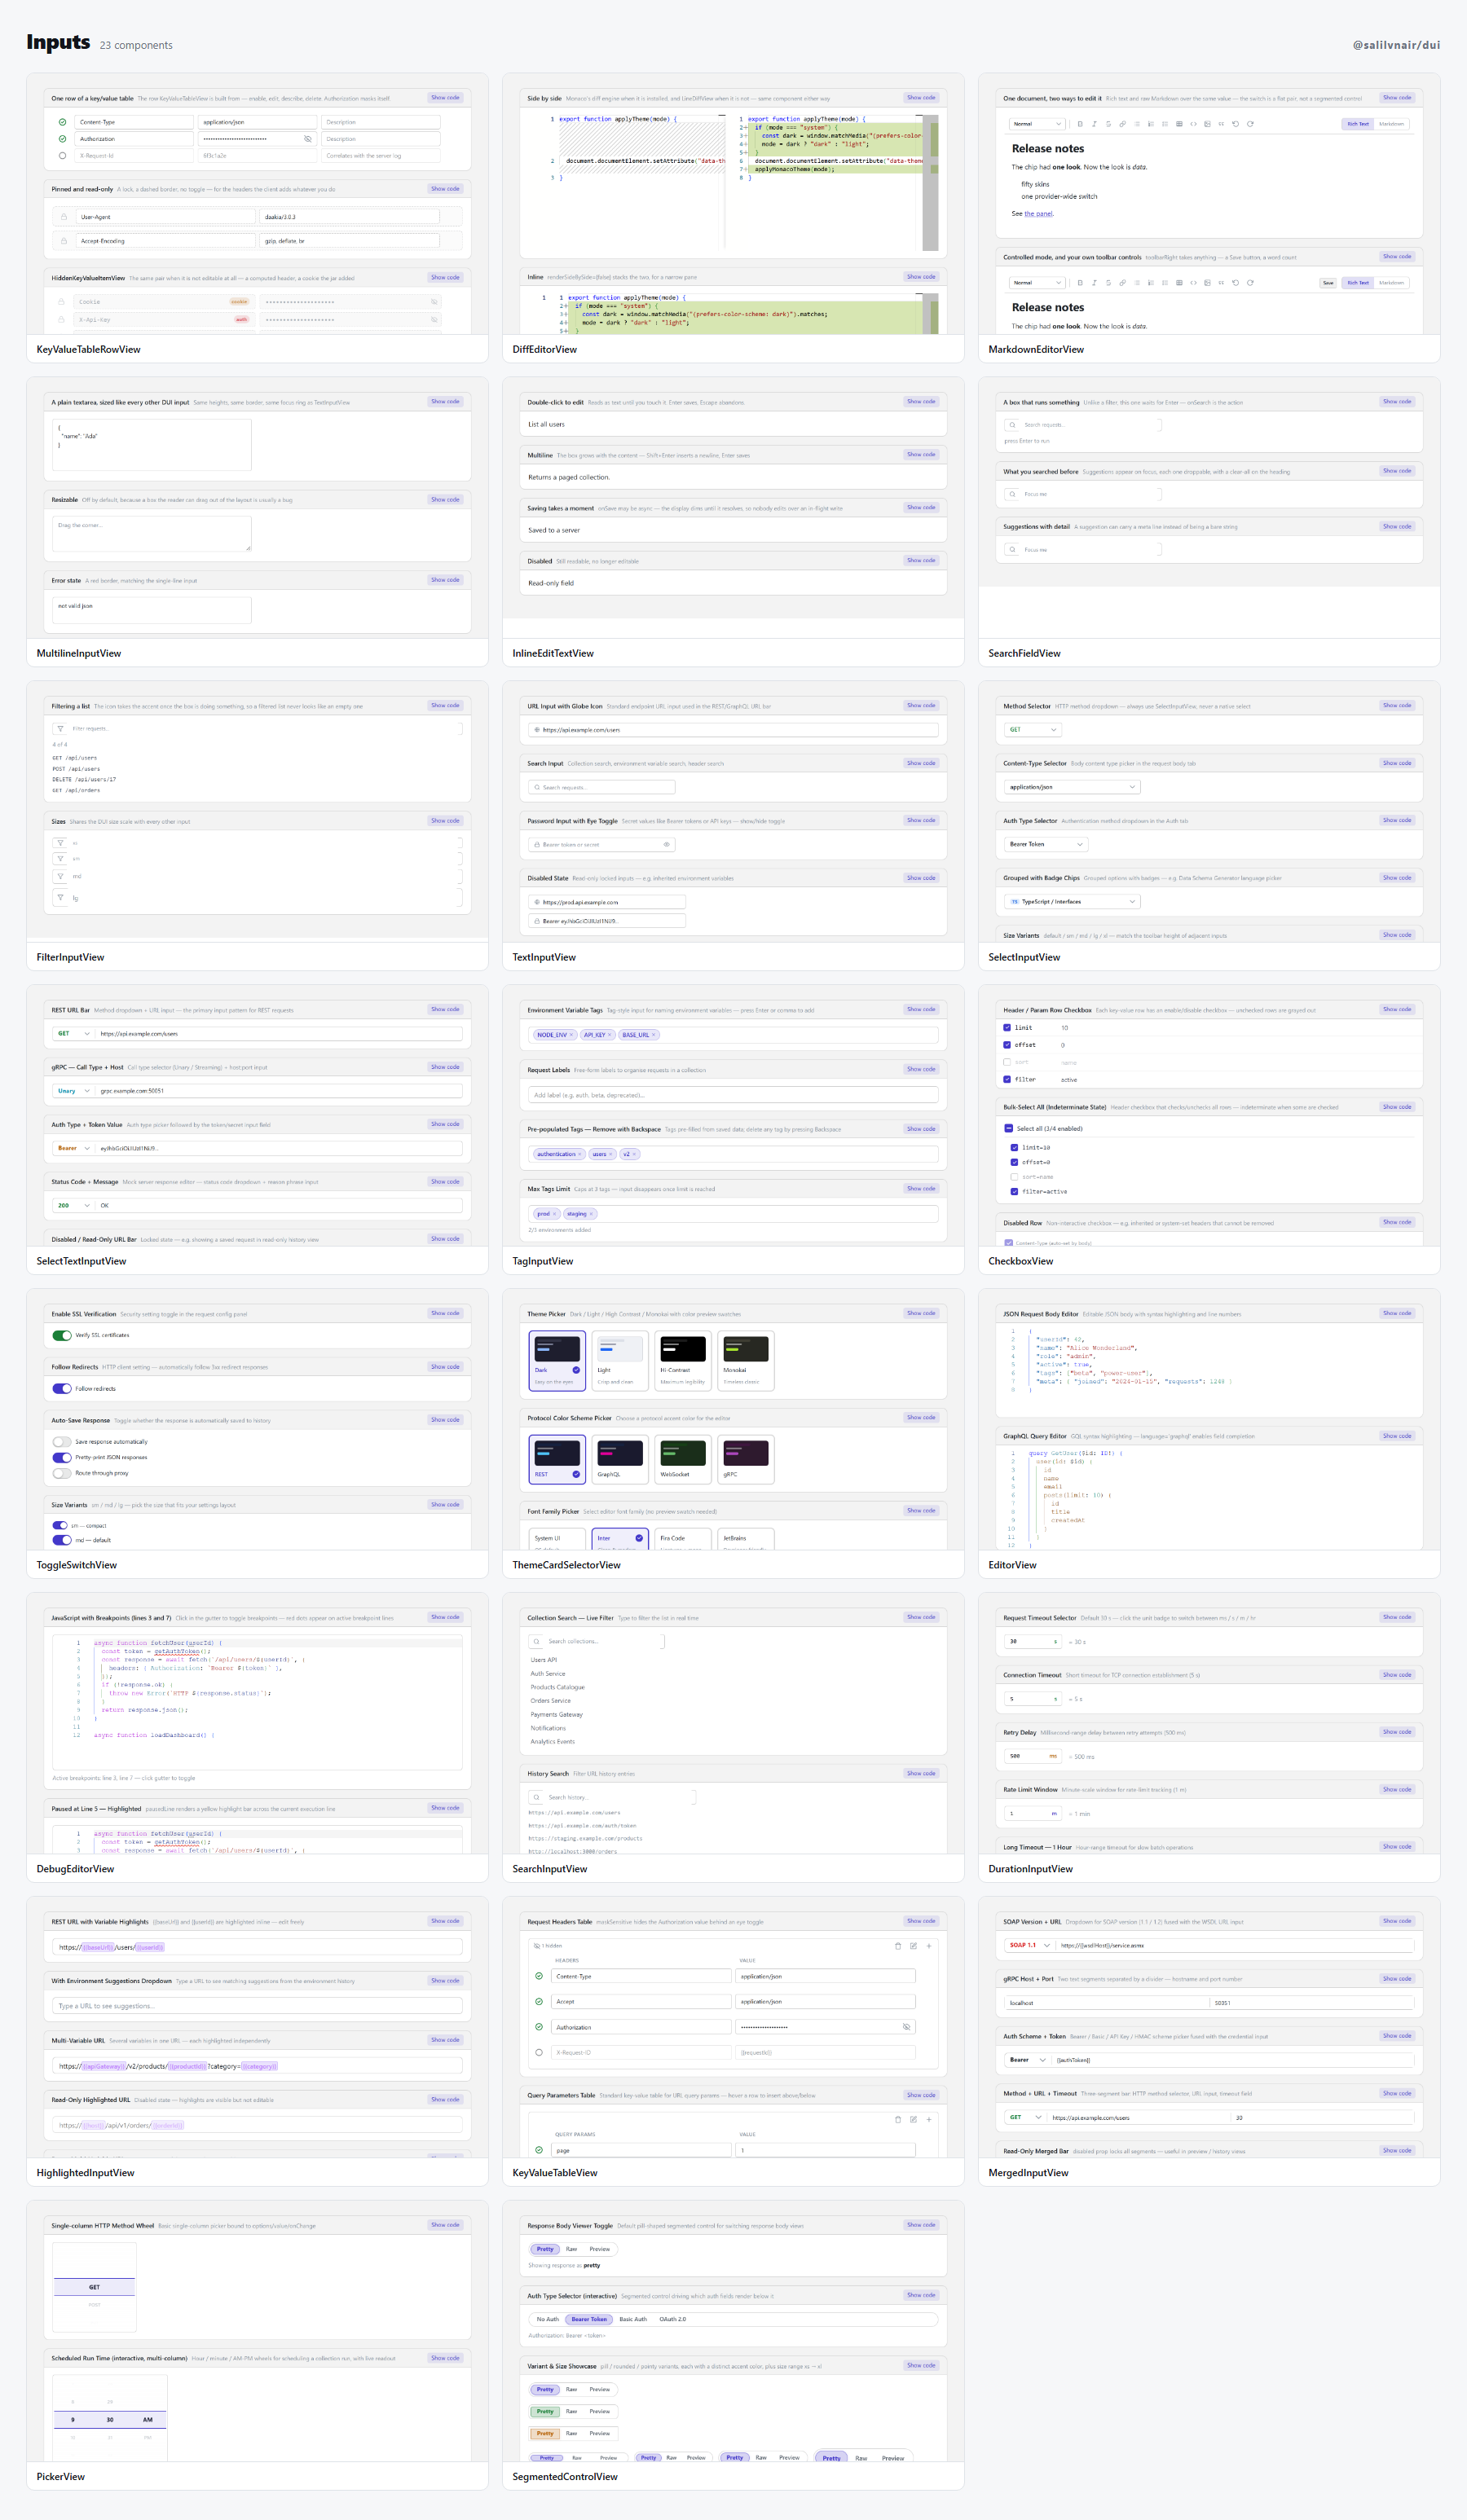Show password in 'Bearer token or secret' field

[667, 845]
